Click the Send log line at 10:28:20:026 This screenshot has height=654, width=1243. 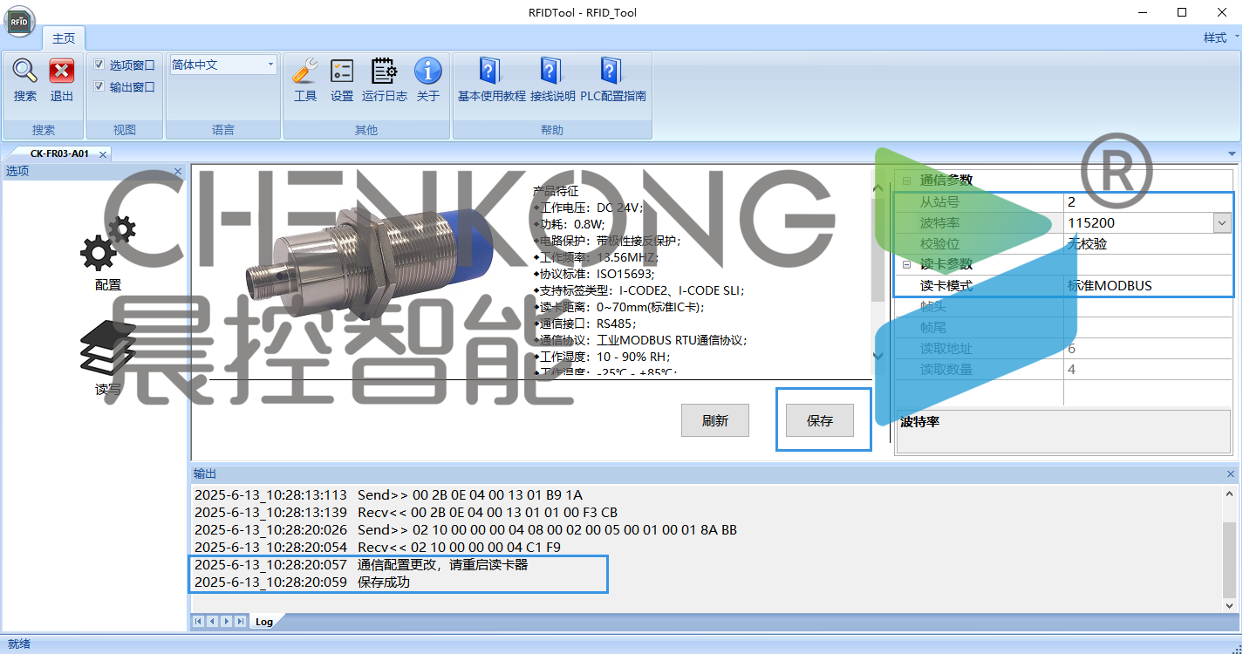tap(466, 529)
